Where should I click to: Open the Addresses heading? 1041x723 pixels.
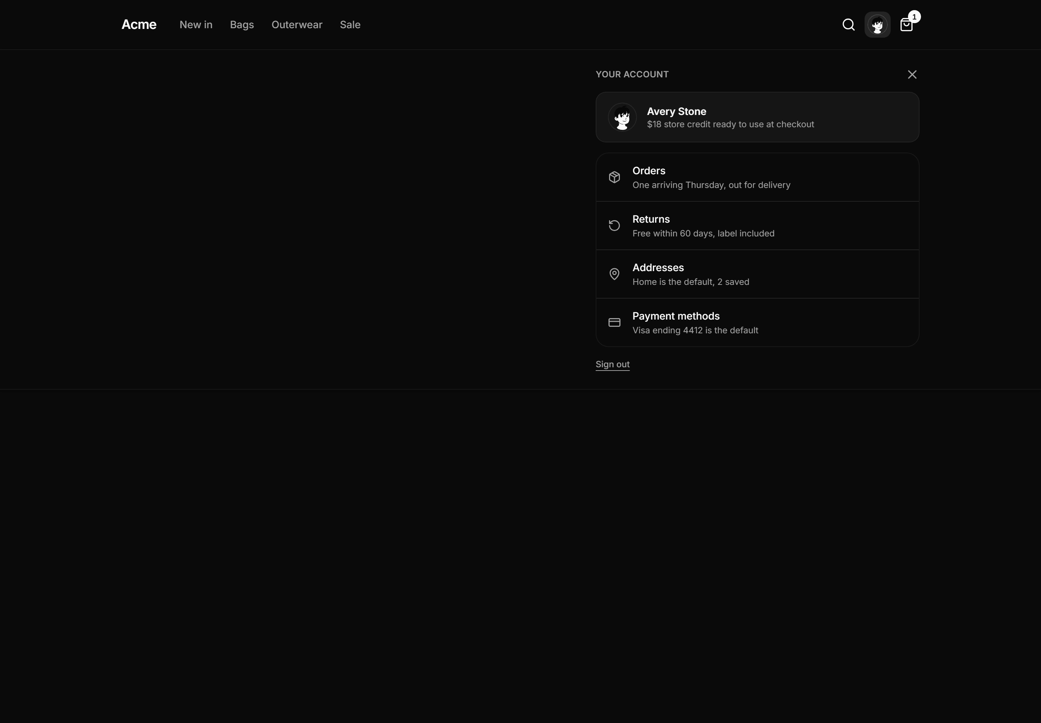coord(658,268)
